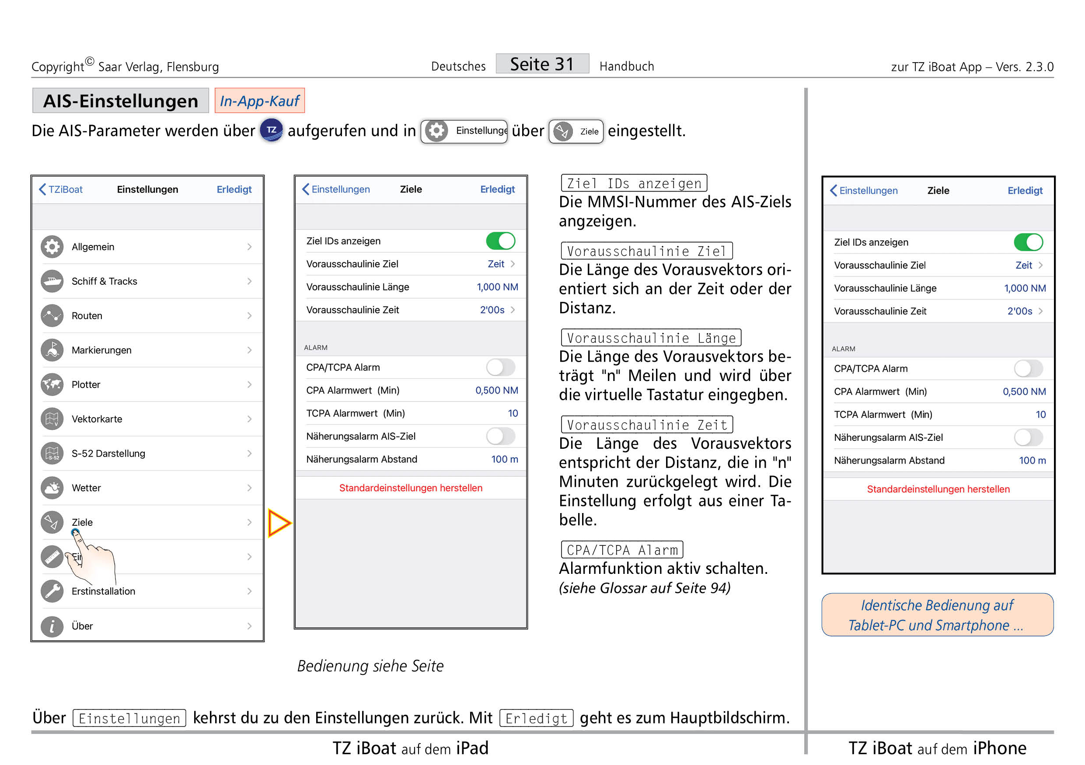Toggle Näherungsalarm AIS-Ziel on iPhone screen
Screen dimensions: 1085x765
[x=1029, y=438]
